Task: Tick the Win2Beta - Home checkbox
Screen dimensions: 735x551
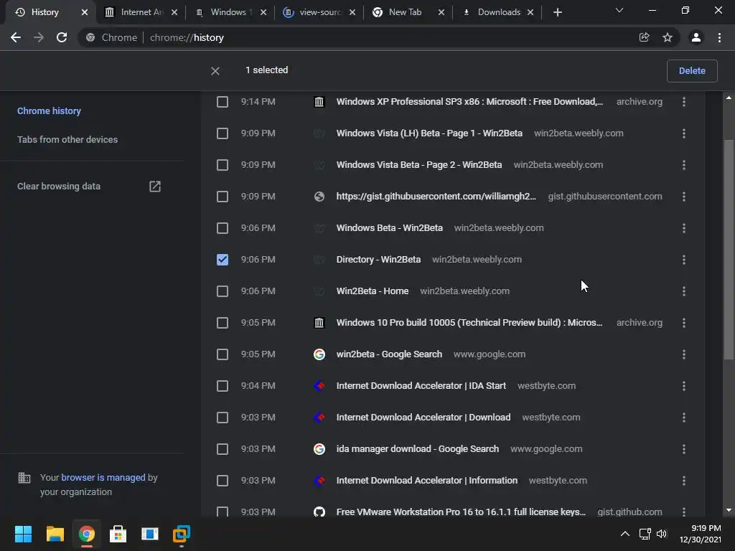Action: click(223, 291)
